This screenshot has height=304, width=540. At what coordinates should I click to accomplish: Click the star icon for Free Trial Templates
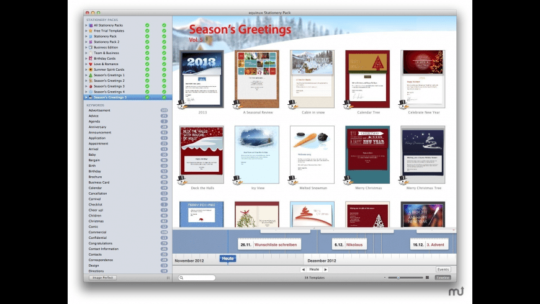pos(91,30)
